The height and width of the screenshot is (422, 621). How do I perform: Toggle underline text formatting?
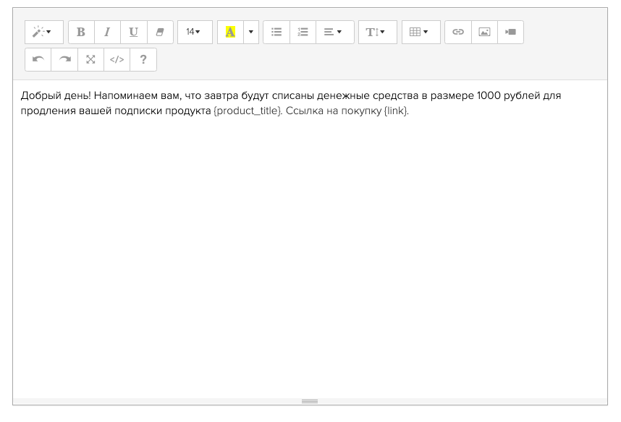point(133,33)
